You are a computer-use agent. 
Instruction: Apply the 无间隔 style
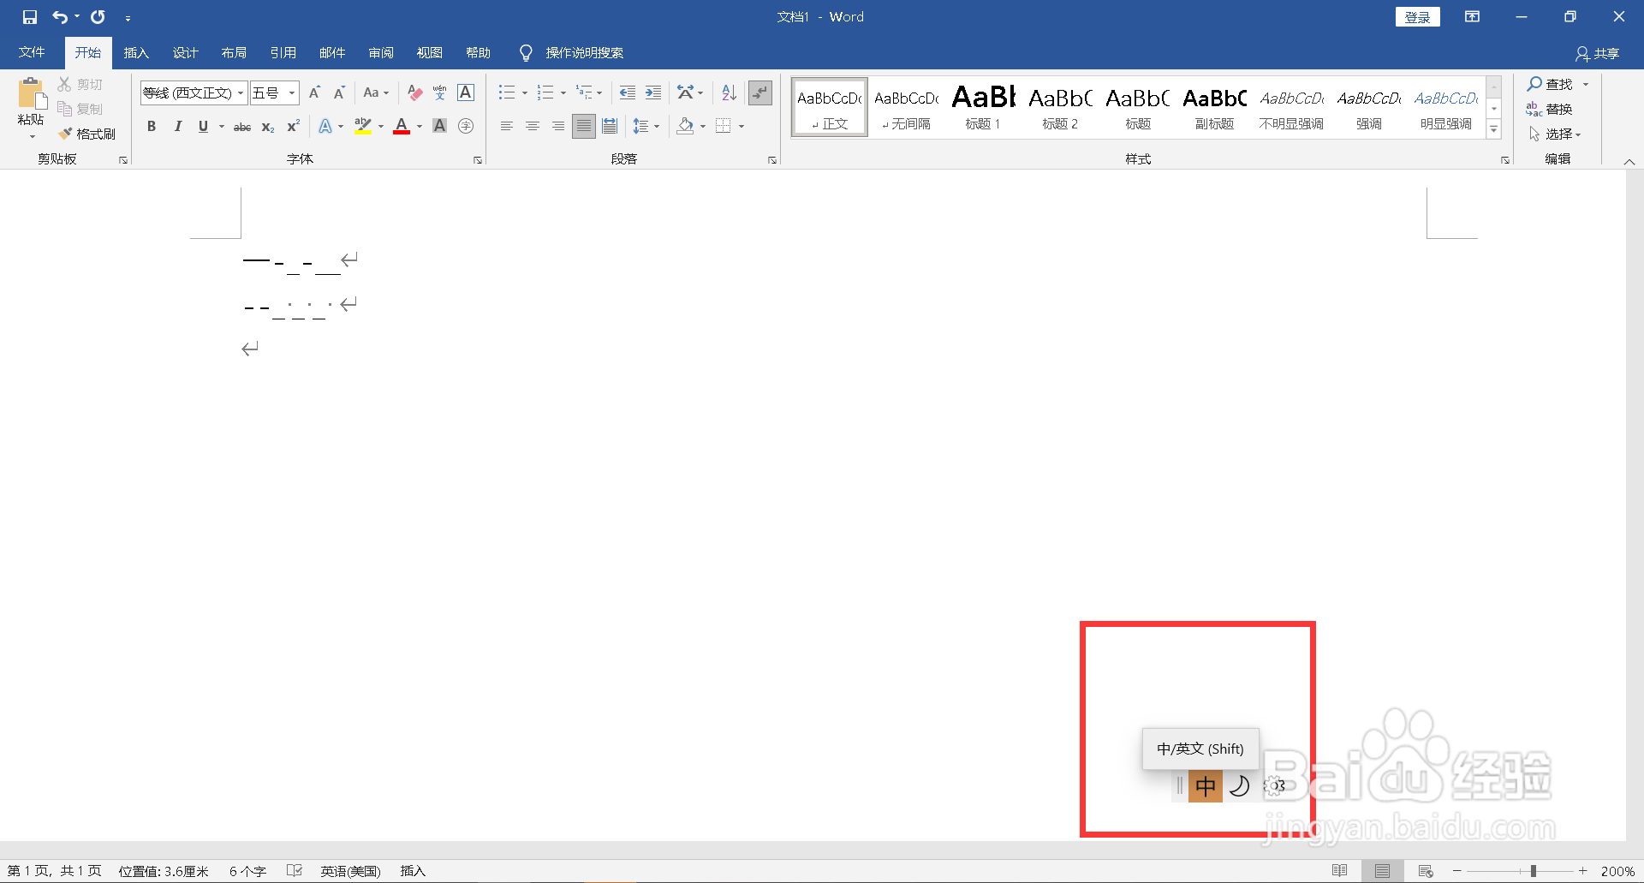906,108
